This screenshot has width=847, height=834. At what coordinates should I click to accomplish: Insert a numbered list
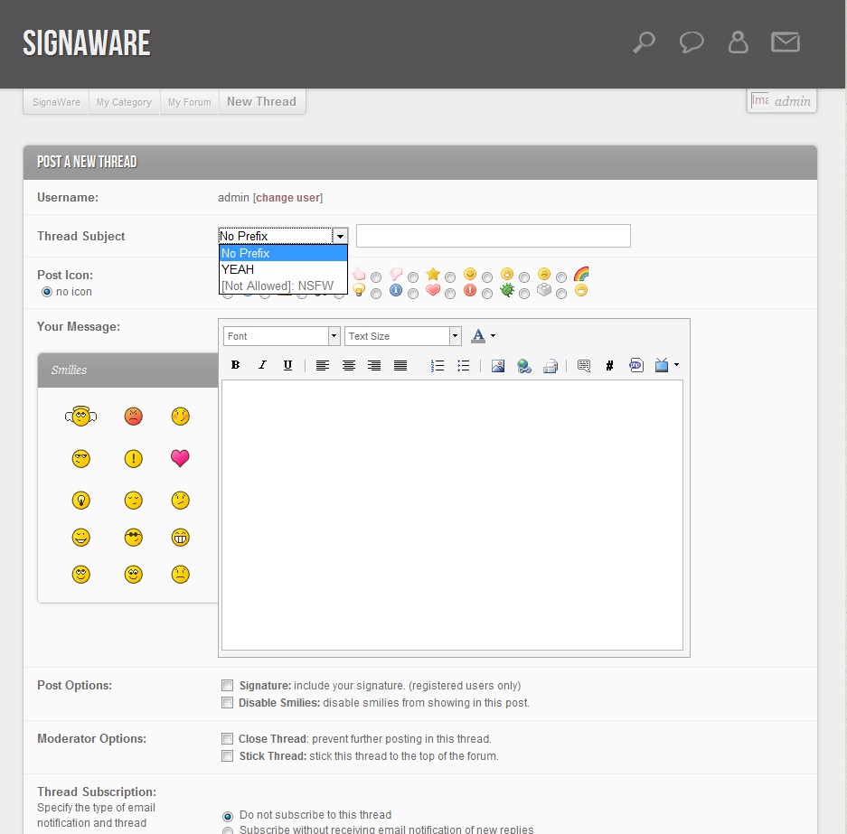pos(437,365)
